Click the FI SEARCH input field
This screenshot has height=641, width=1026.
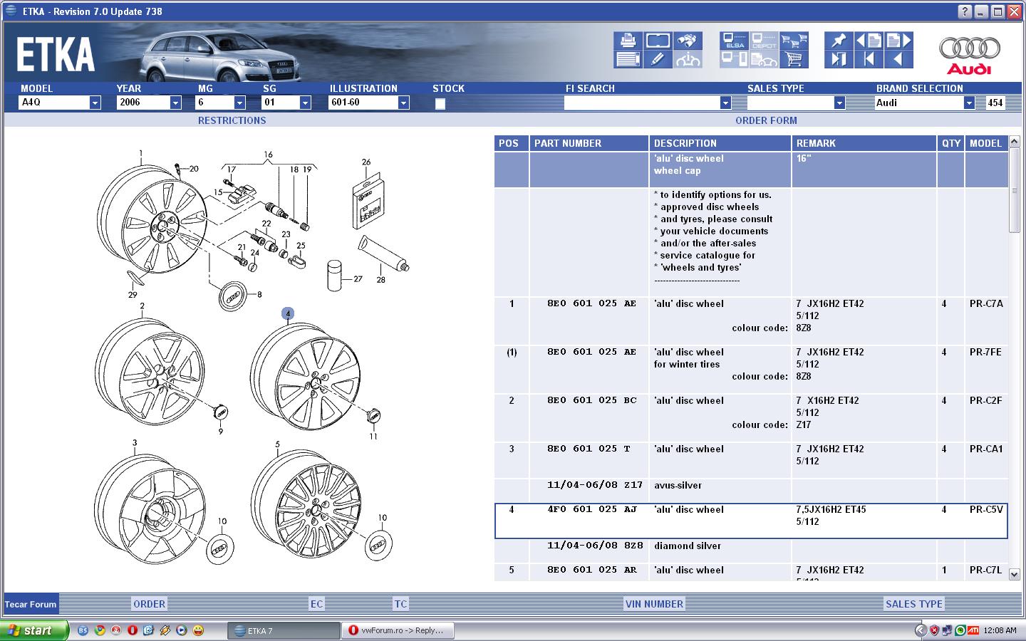[x=642, y=103]
